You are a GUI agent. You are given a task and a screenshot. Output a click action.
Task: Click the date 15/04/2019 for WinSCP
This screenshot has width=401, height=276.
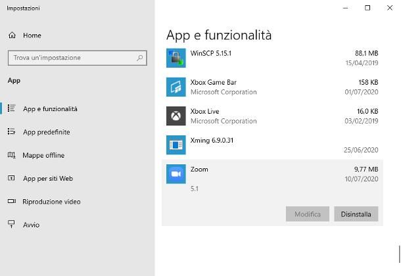tap(362, 63)
